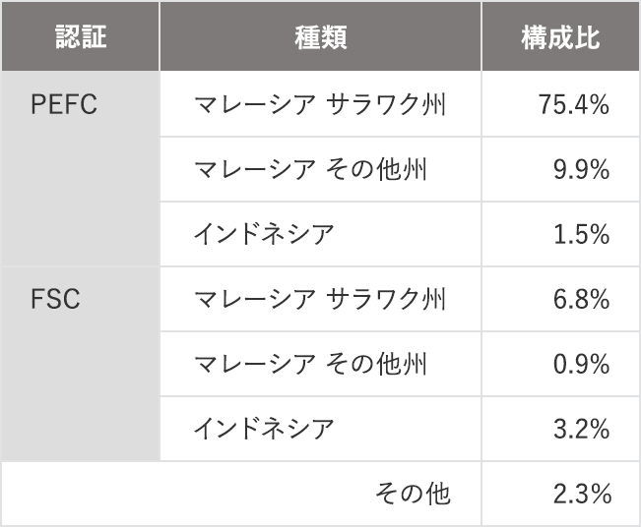Click FSC マレーシア その他州 cell
The image size is (641, 527).
coord(321,364)
